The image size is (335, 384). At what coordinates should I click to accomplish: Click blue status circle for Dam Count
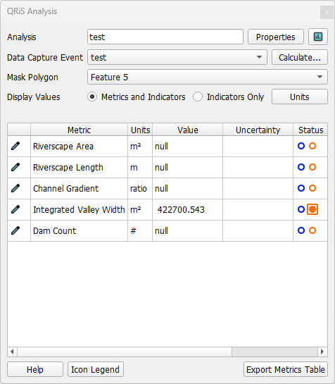tap(301, 230)
